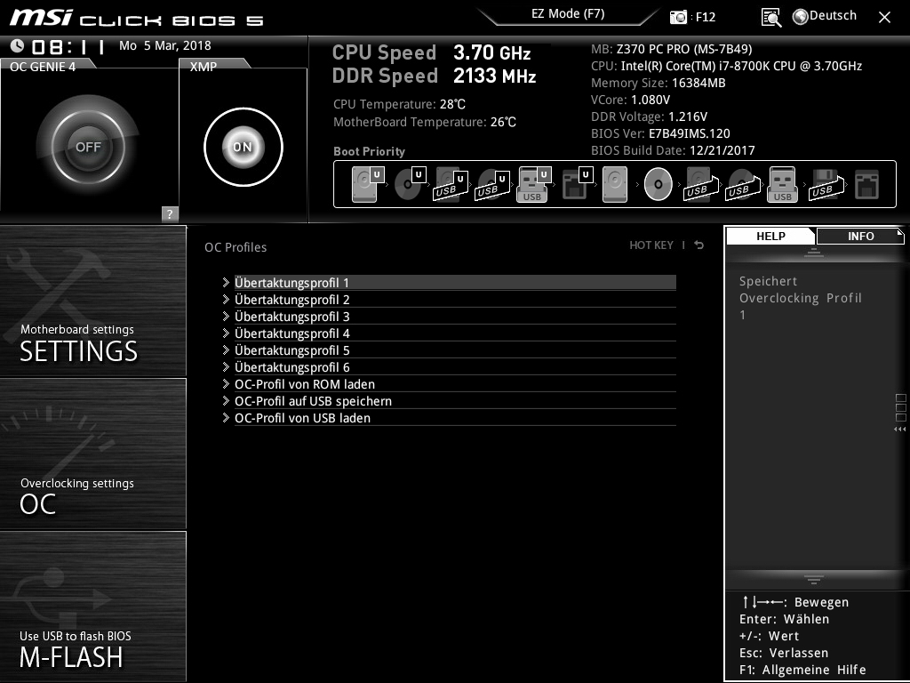
Task: Click the Intel Core i7-8700K CPU line
Action: point(727,66)
